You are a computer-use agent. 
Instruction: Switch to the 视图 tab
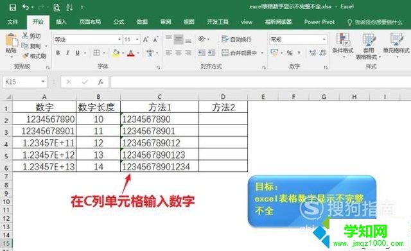point(189,22)
